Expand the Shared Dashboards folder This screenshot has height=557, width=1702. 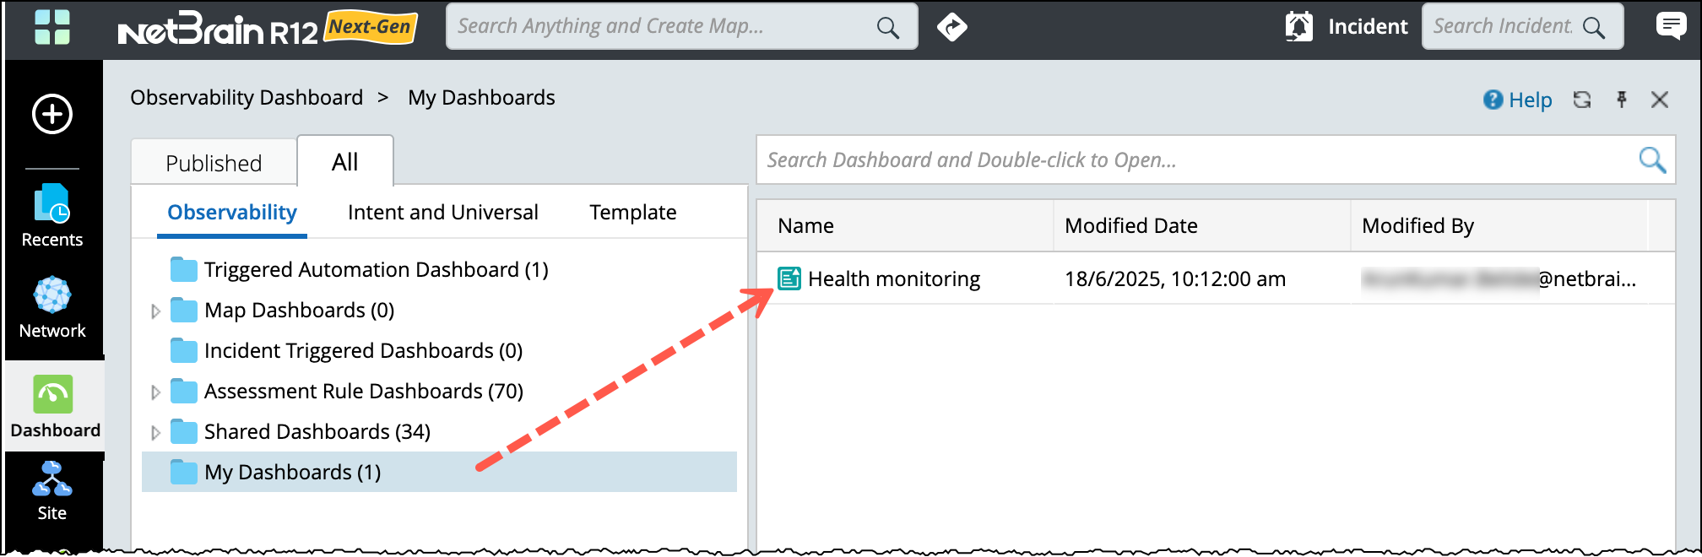[155, 433]
